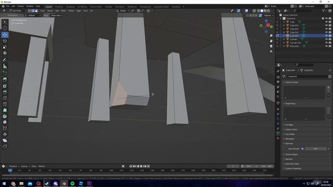
Task: Activate the Move tool
Action: click(x=5, y=35)
